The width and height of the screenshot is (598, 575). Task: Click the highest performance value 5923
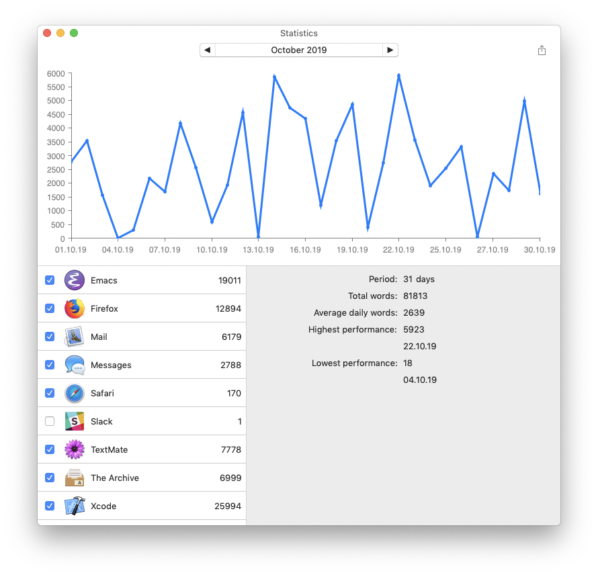point(414,329)
